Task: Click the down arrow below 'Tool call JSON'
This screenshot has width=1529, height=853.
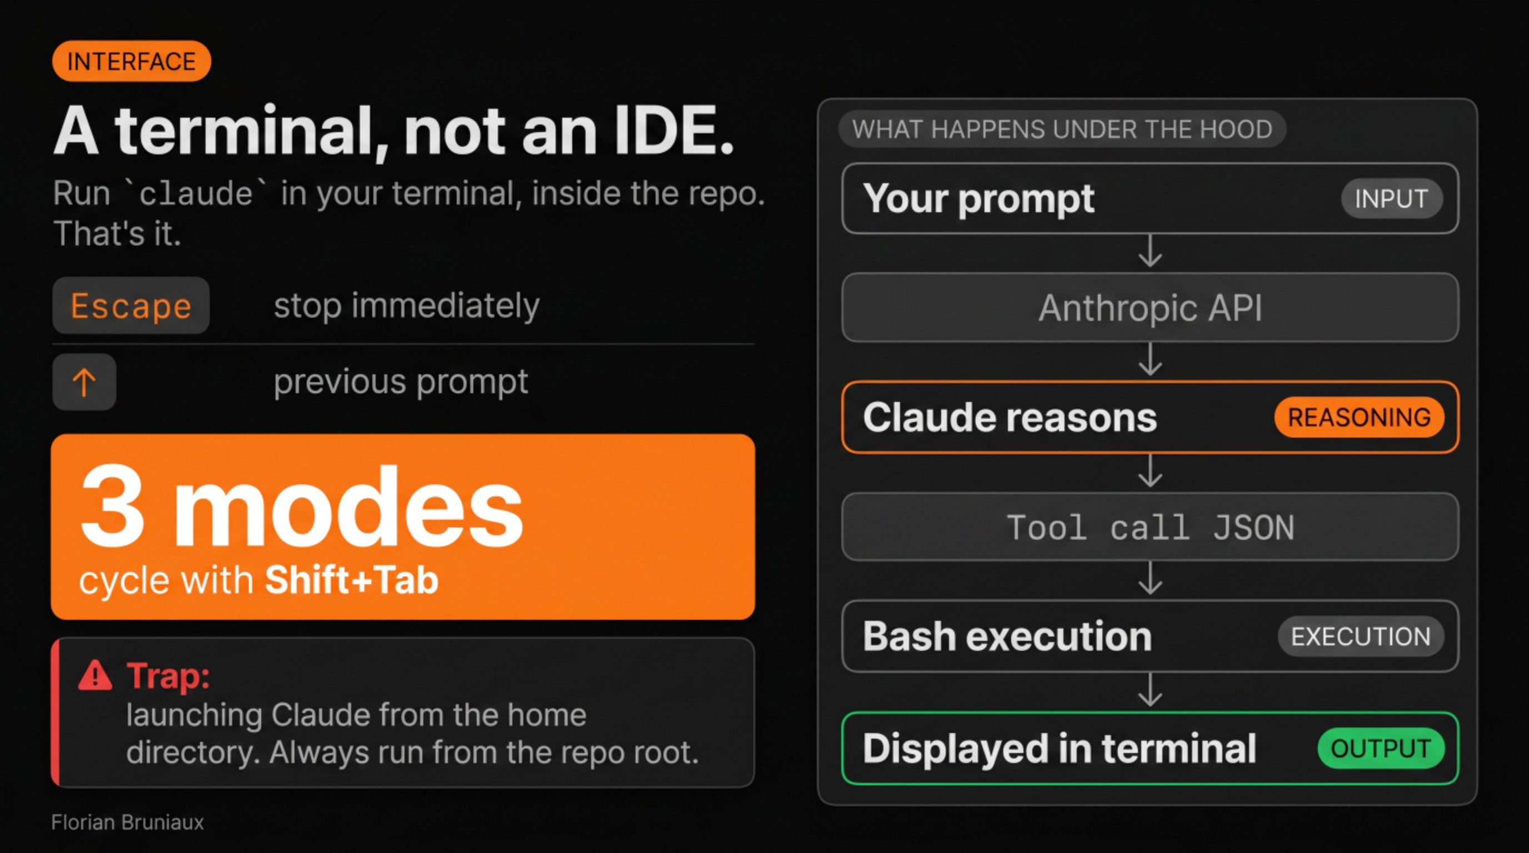Action: (x=1150, y=578)
